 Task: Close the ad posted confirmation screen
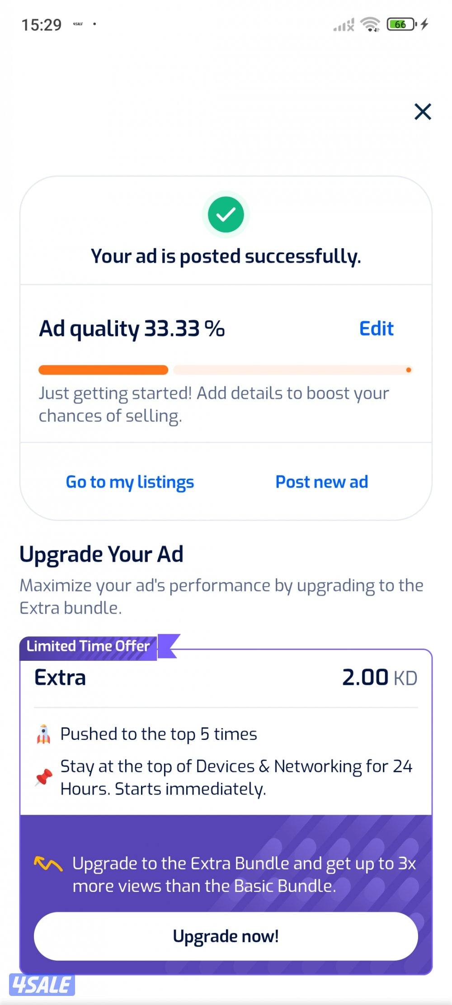423,112
